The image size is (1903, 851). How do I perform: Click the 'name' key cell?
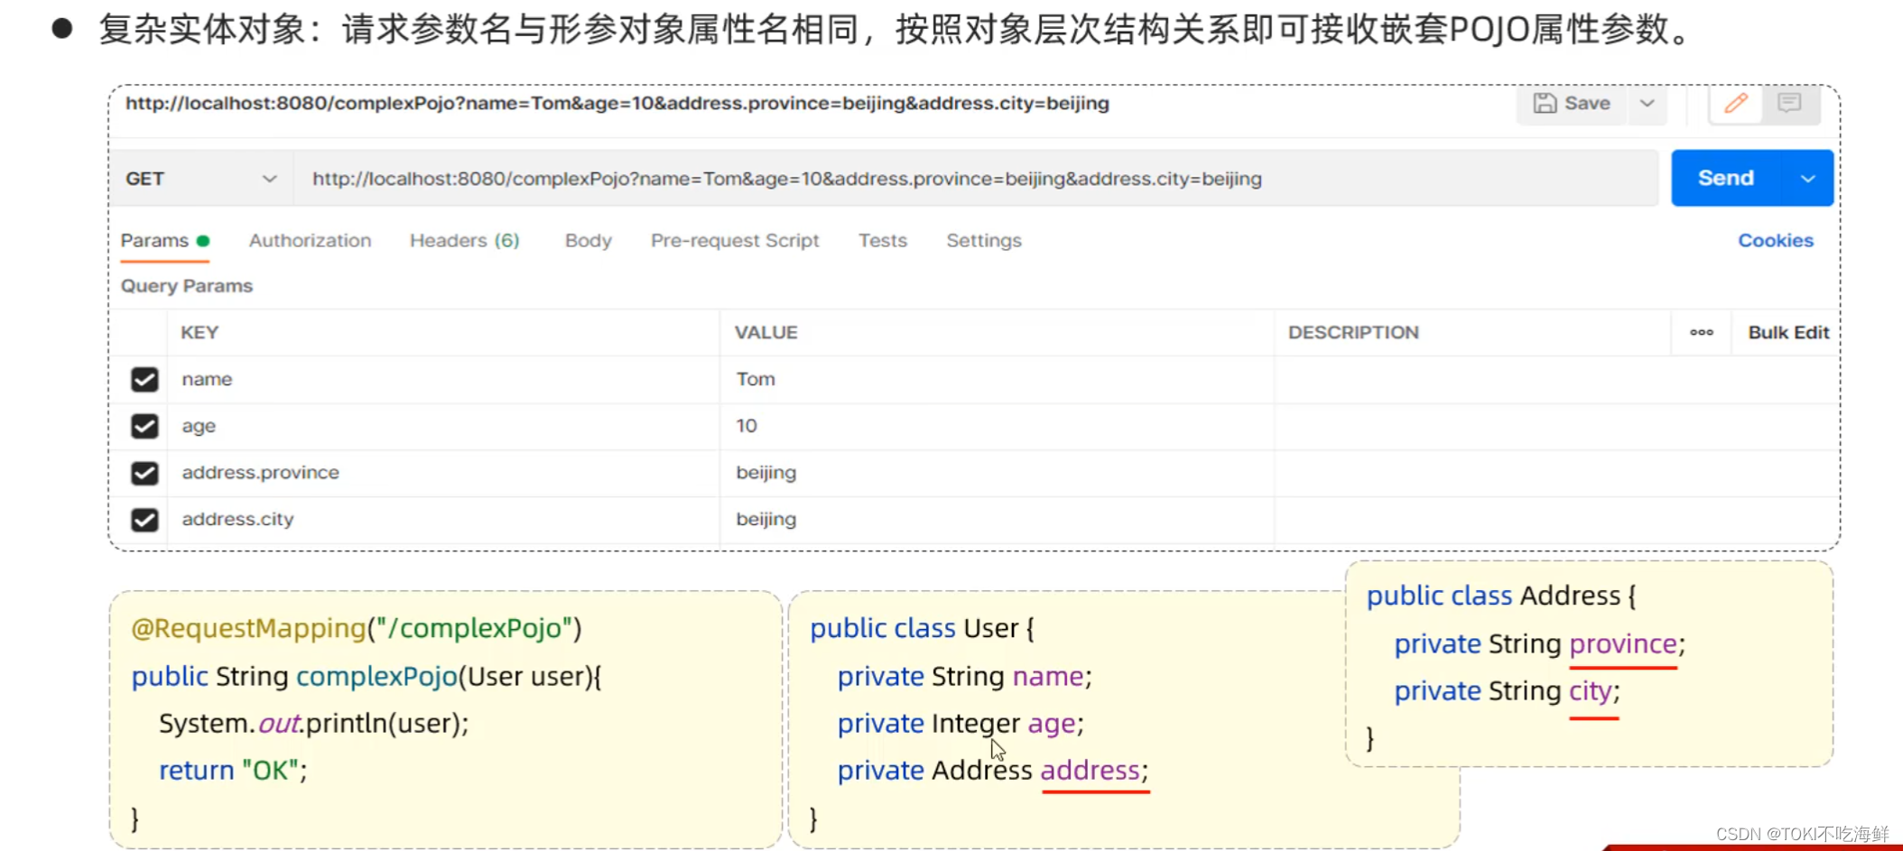443,379
